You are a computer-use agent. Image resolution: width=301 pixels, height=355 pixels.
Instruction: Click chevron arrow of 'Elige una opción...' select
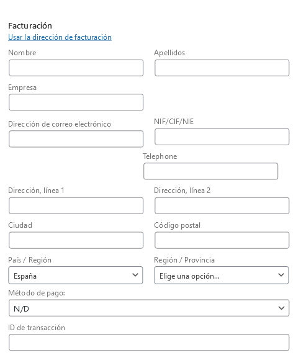pyautogui.click(x=281, y=275)
